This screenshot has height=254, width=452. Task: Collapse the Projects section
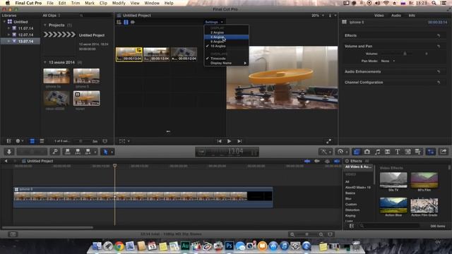45,25
